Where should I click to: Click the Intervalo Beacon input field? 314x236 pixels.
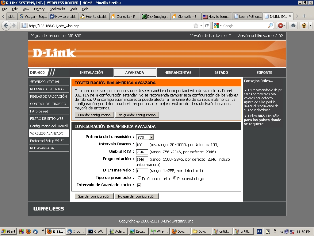142,144
